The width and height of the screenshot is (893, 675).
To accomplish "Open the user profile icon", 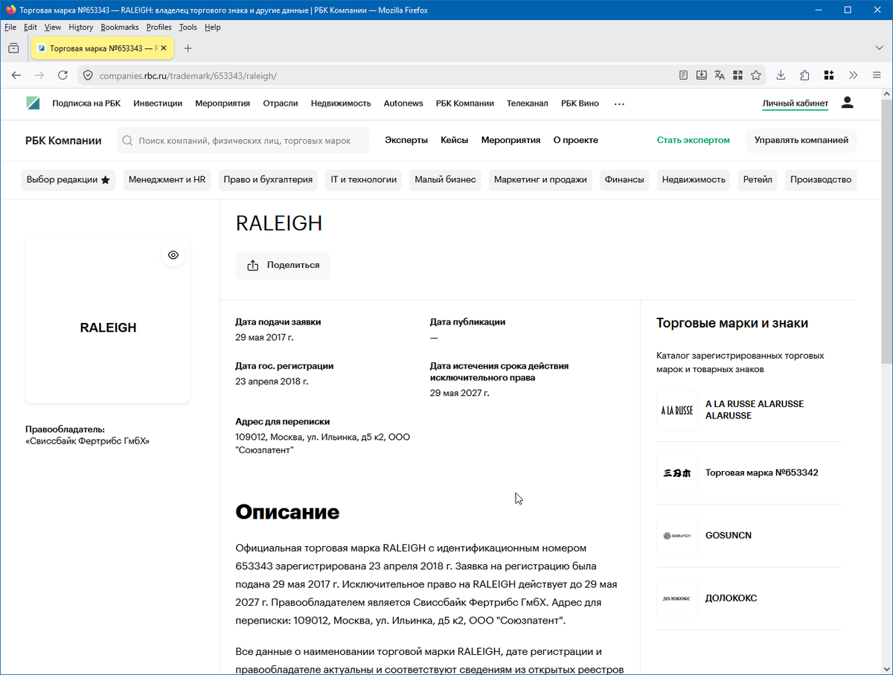I will coord(847,103).
